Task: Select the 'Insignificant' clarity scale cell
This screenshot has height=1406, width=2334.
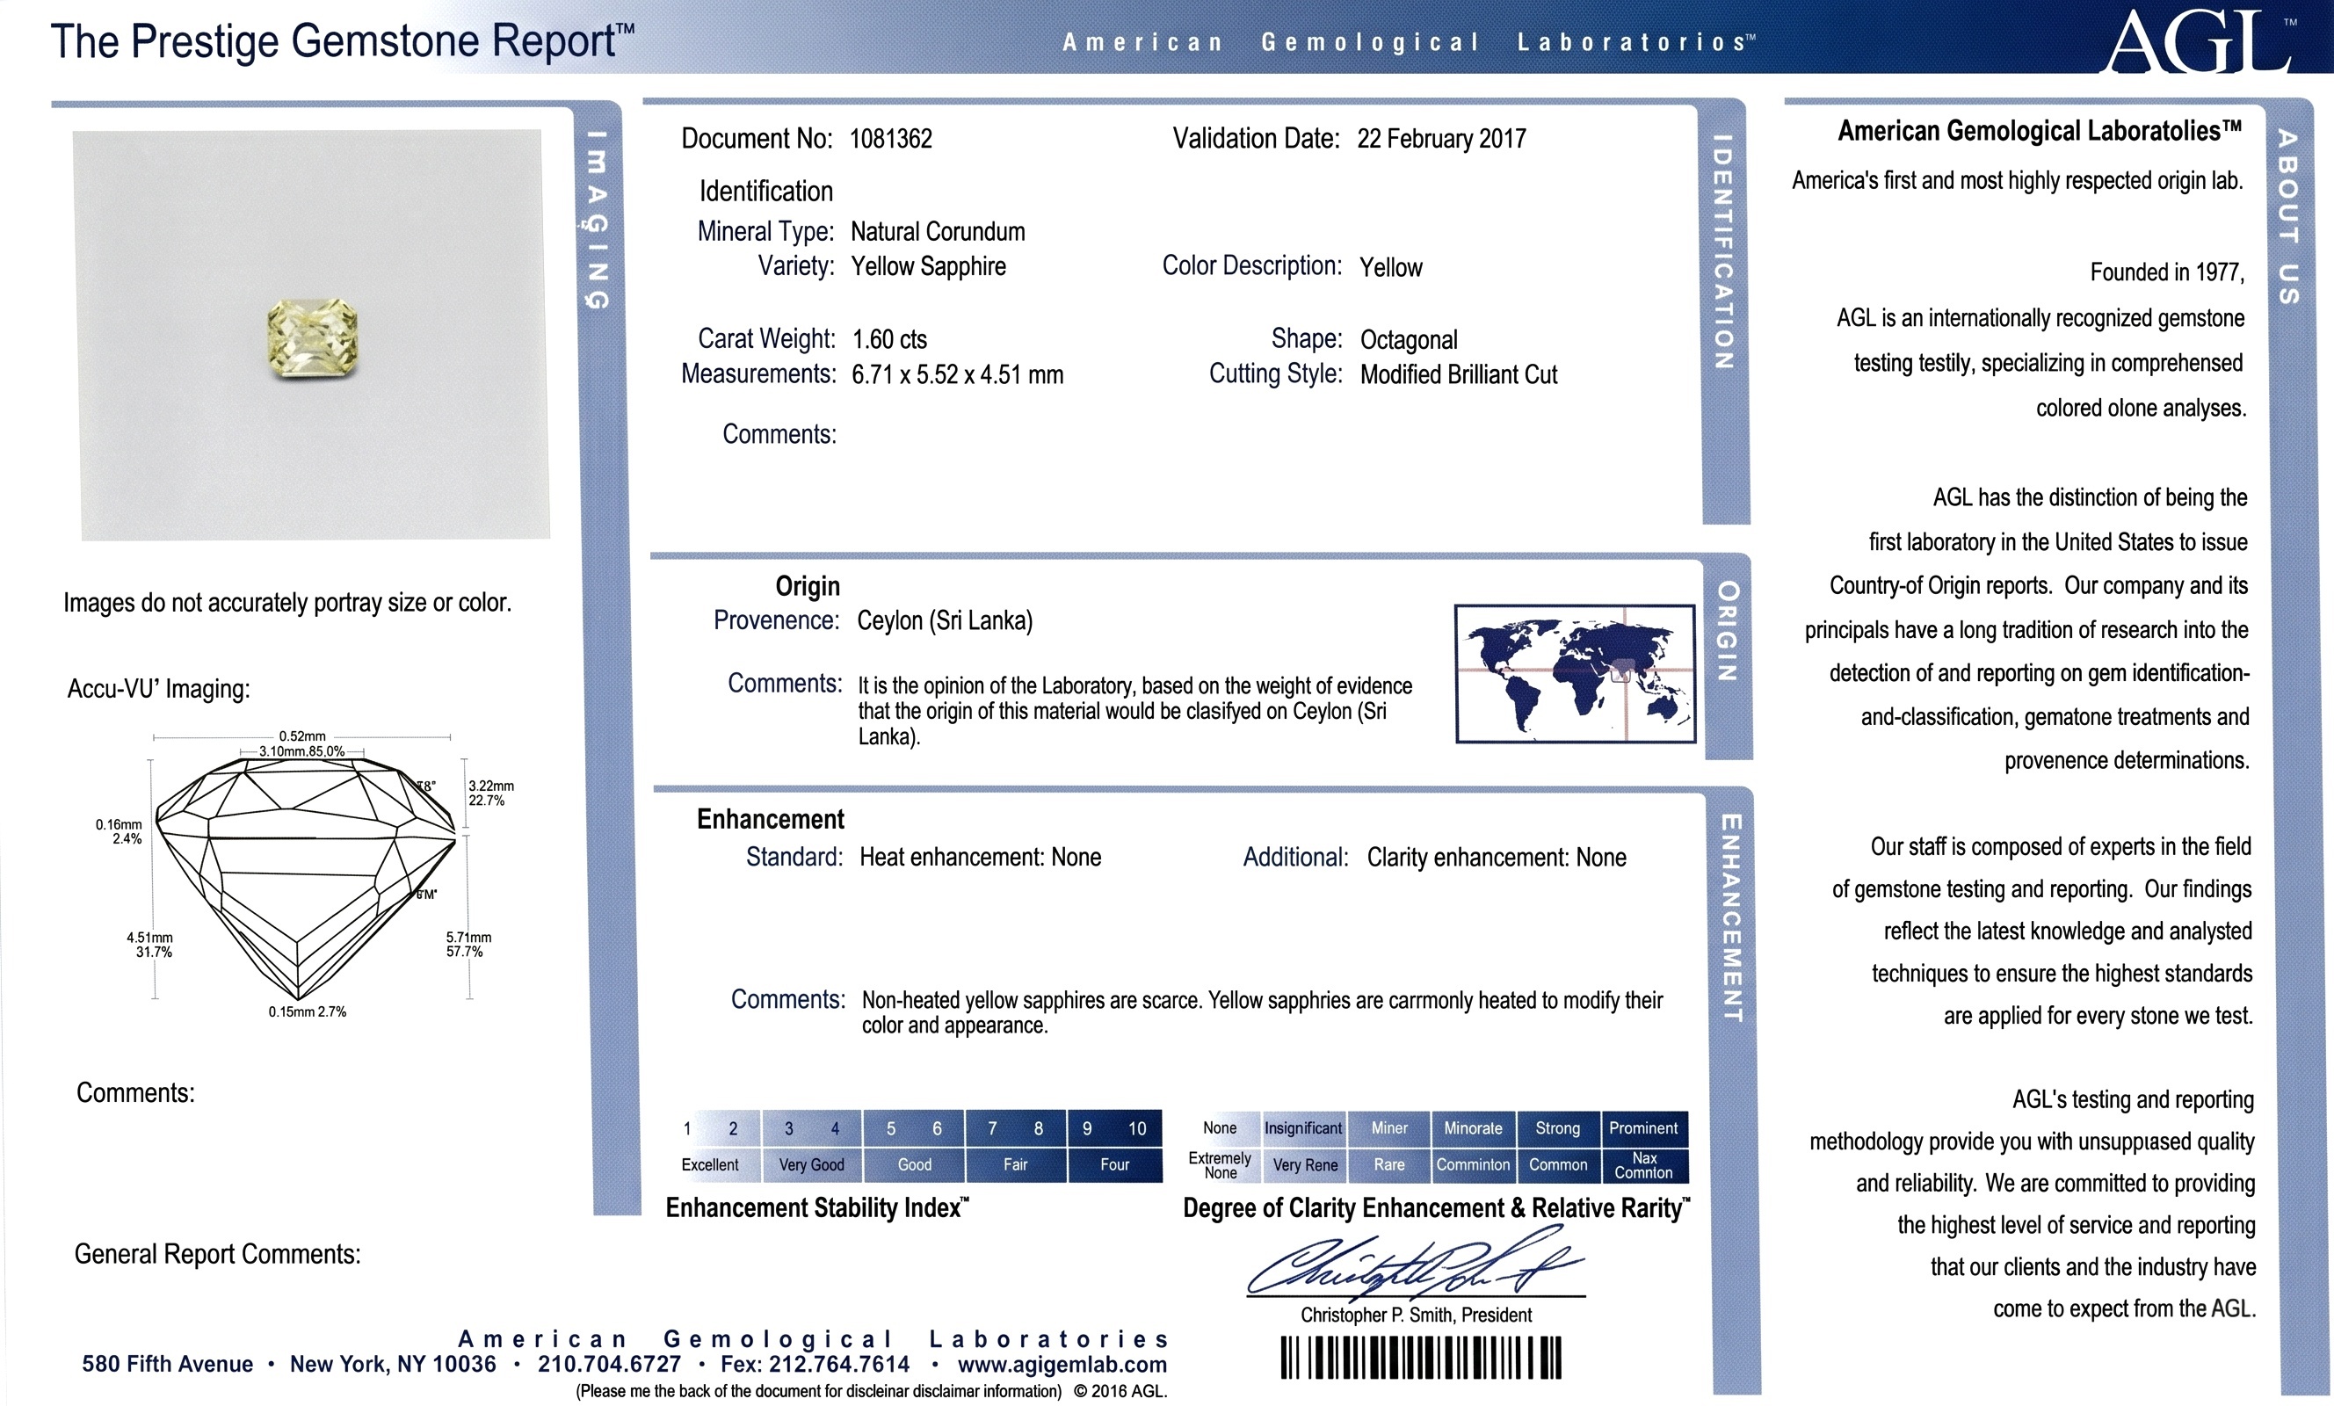Action: pyautogui.click(x=1303, y=1128)
